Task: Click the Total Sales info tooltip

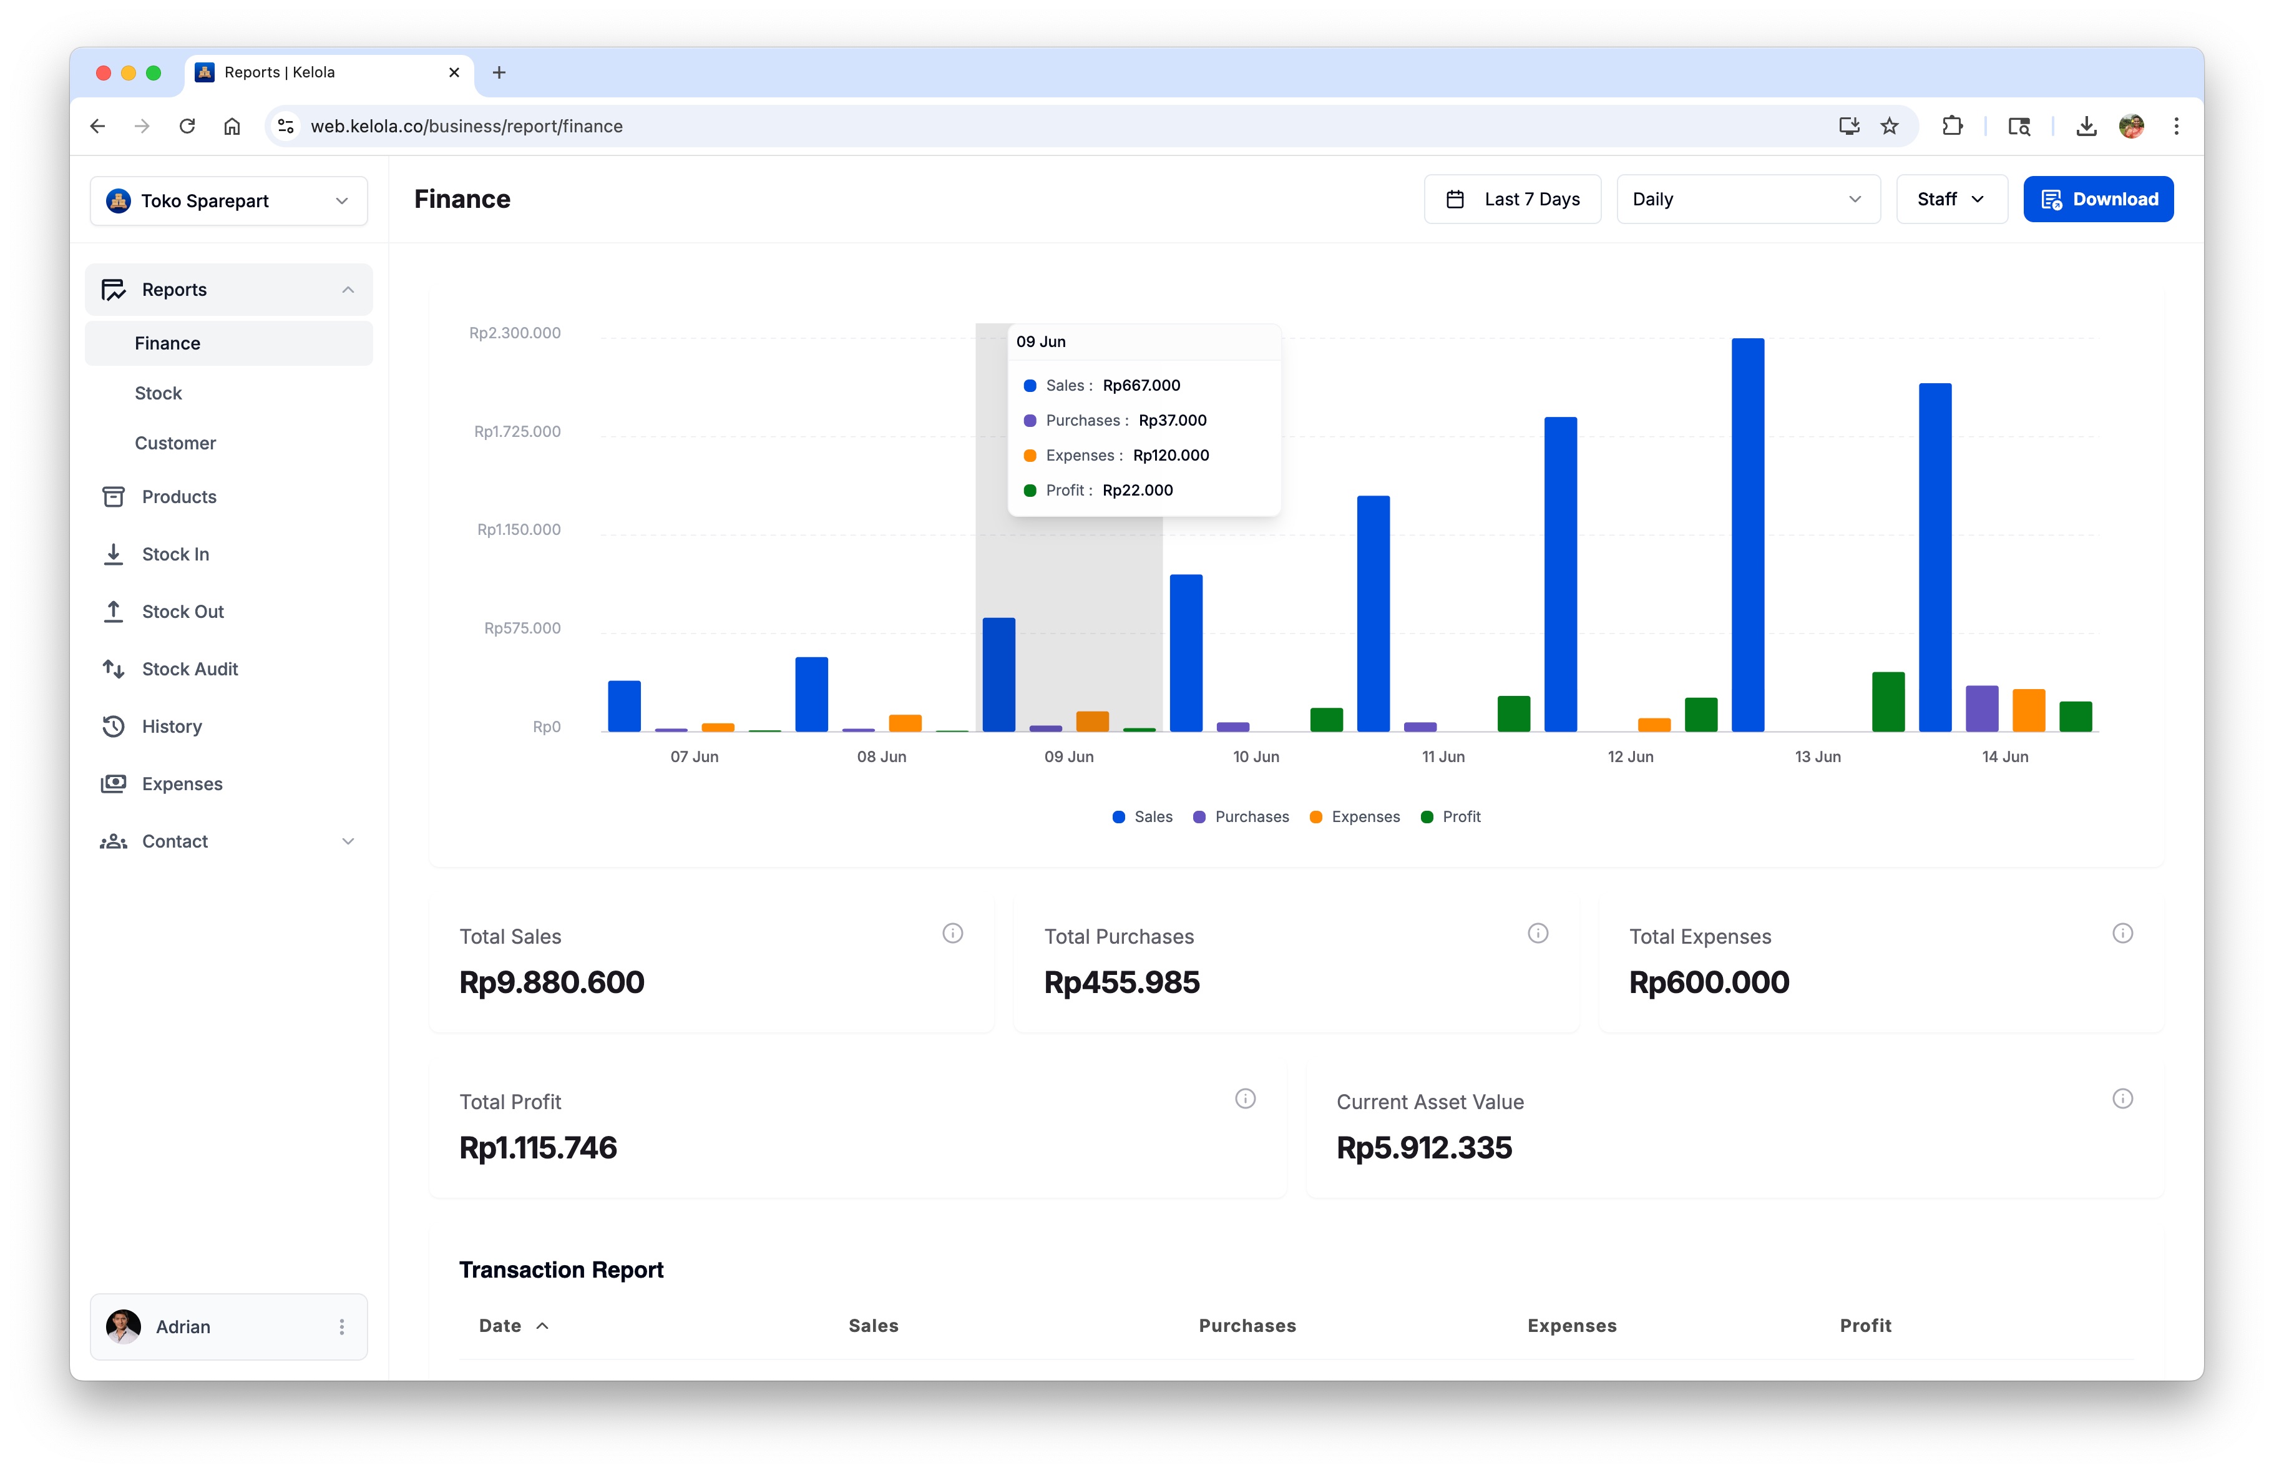Action: tap(952, 934)
